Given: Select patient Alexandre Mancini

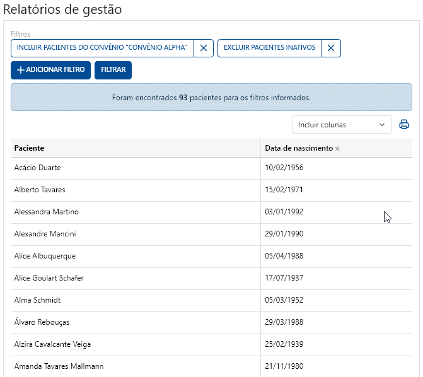Looking at the screenshot, I should 45,234.
